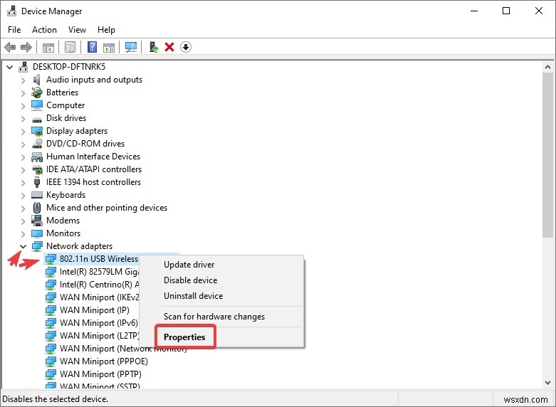Click the vertical scrollbar thumb
This screenshot has width=556, height=407.
[548, 155]
